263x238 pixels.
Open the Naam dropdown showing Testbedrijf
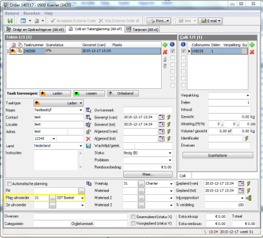[x=81, y=110]
